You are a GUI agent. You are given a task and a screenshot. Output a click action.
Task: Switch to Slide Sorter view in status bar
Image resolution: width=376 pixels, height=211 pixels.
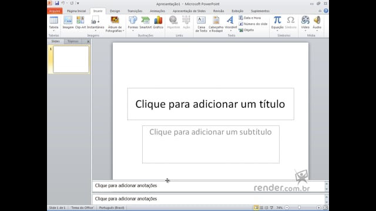pyautogui.click(x=261, y=207)
